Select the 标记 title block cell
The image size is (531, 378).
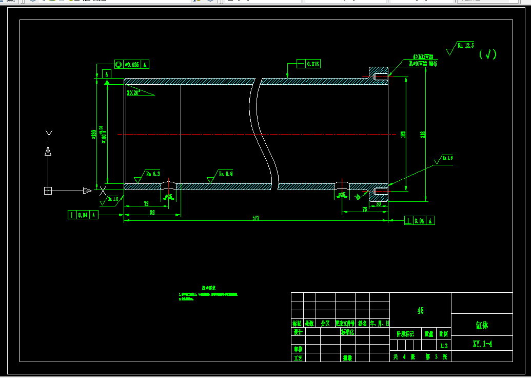point(297,323)
